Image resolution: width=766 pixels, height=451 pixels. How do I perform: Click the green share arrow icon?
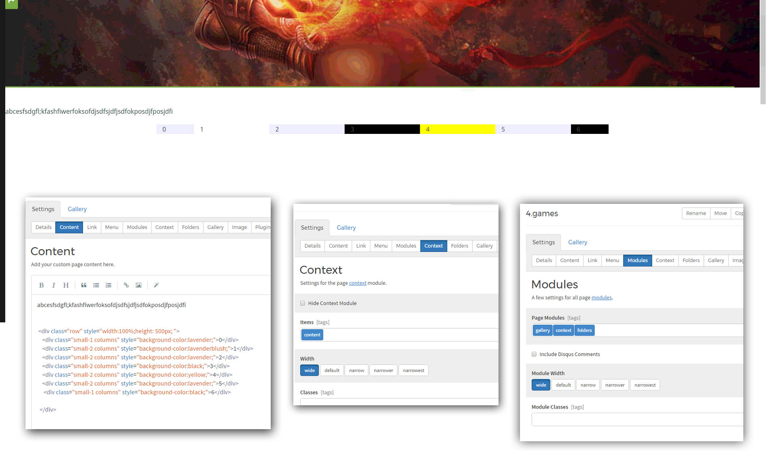pyautogui.click(x=12, y=4)
